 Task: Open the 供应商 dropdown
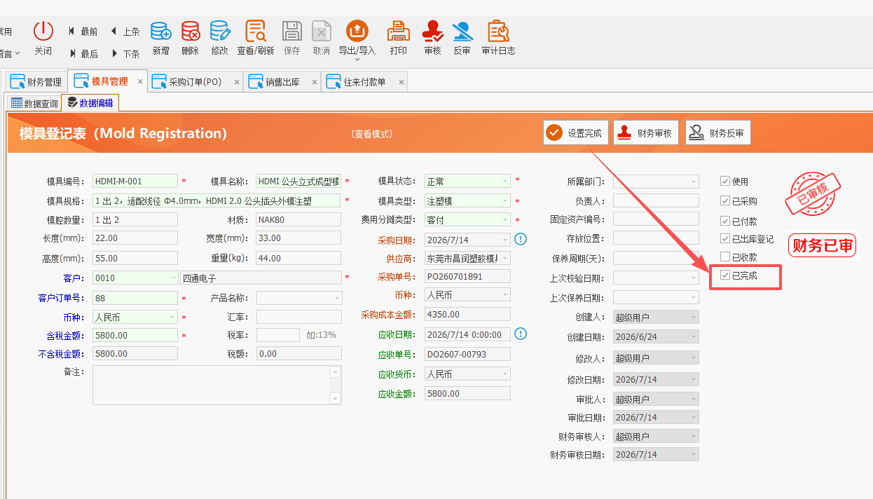(x=504, y=258)
